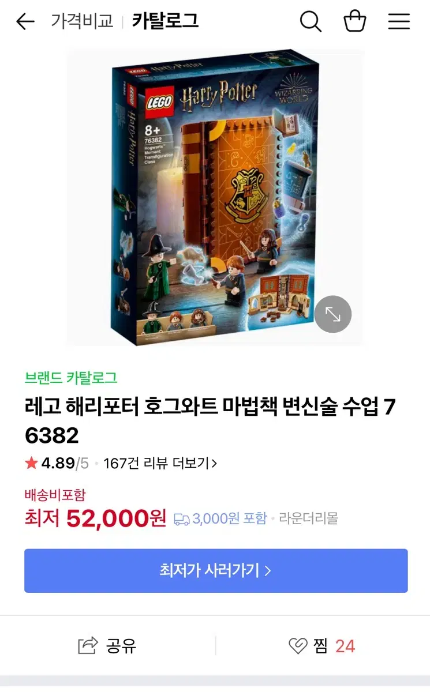Open the shopping basket icon

(355, 21)
